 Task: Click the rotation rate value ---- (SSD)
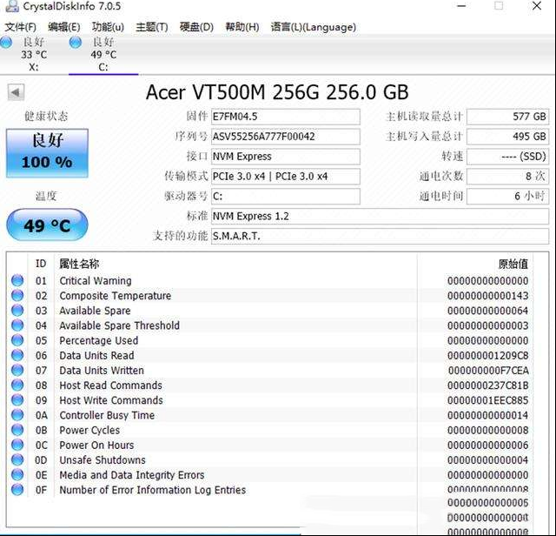coord(507,157)
